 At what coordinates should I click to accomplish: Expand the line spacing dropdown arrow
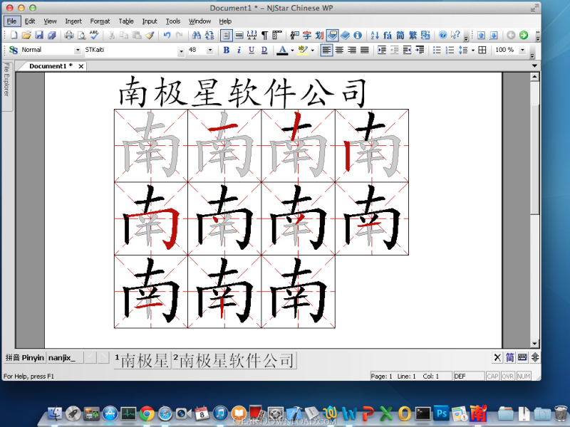pos(473,51)
